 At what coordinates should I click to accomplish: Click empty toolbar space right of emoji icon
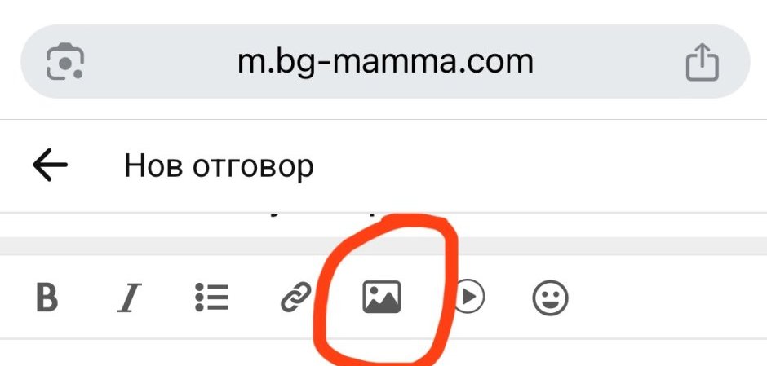click(x=665, y=297)
